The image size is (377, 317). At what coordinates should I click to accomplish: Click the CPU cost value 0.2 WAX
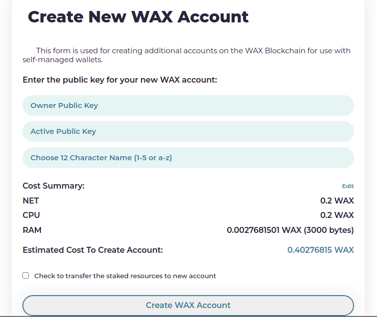click(337, 215)
